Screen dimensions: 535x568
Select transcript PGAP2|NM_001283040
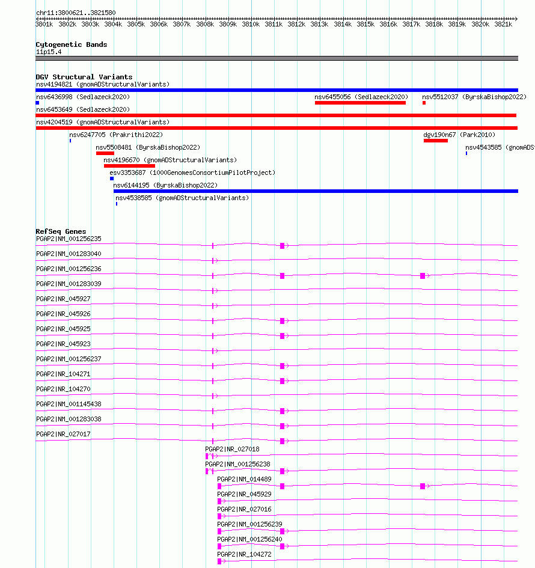[x=69, y=254]
